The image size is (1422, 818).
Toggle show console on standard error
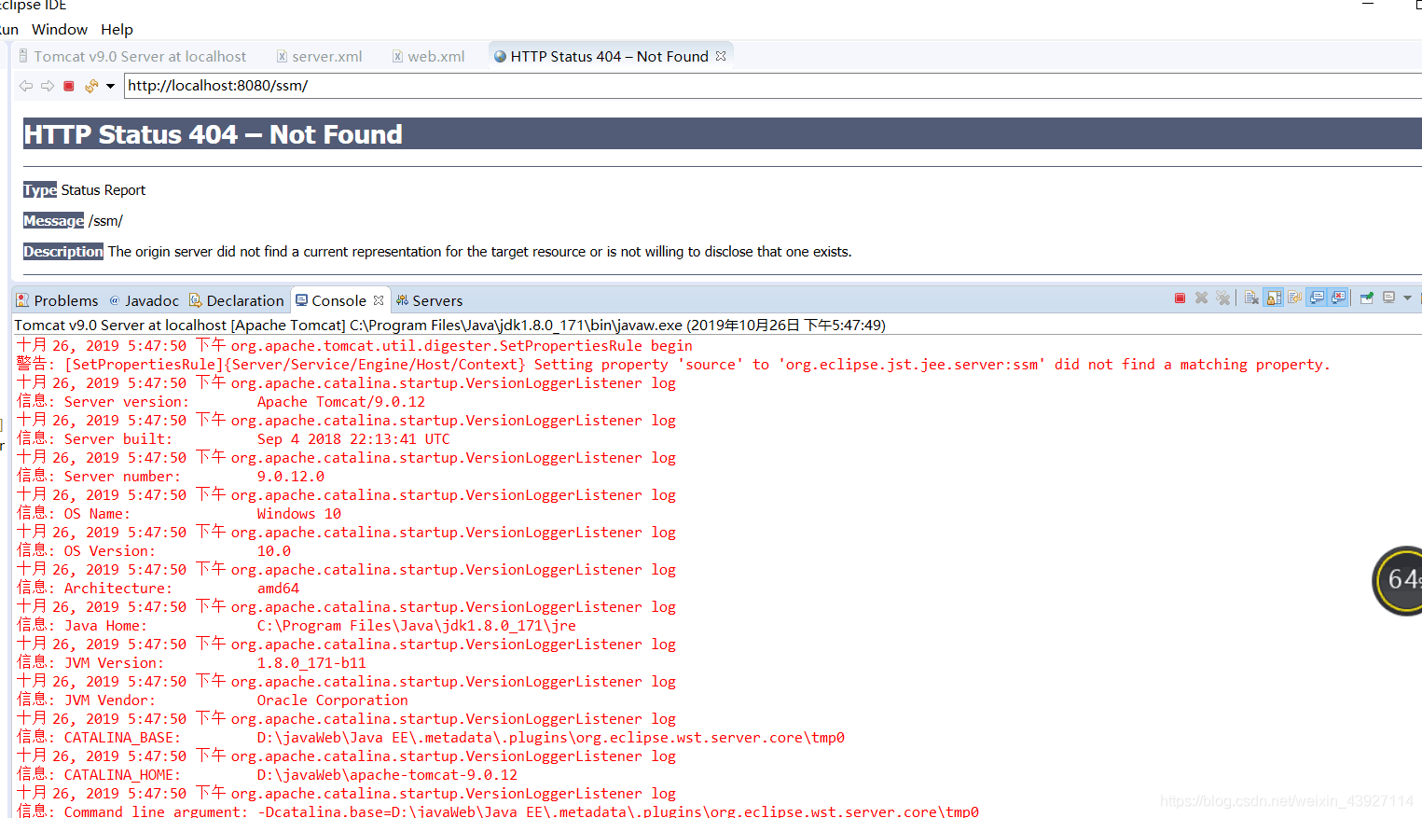[1339, 298]
